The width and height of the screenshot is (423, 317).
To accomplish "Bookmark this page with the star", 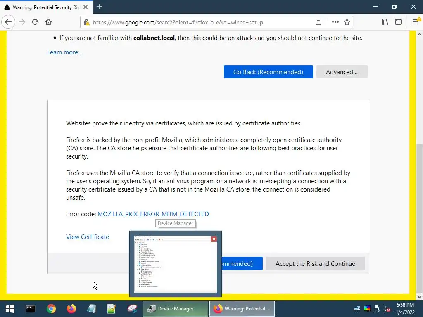I will click(x=347, y=22).
